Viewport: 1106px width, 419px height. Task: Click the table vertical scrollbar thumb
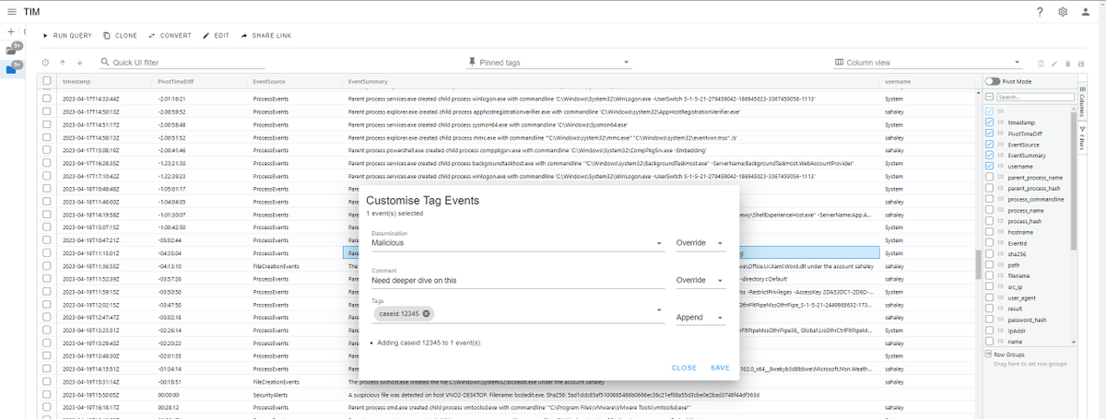tap(978, 264)
